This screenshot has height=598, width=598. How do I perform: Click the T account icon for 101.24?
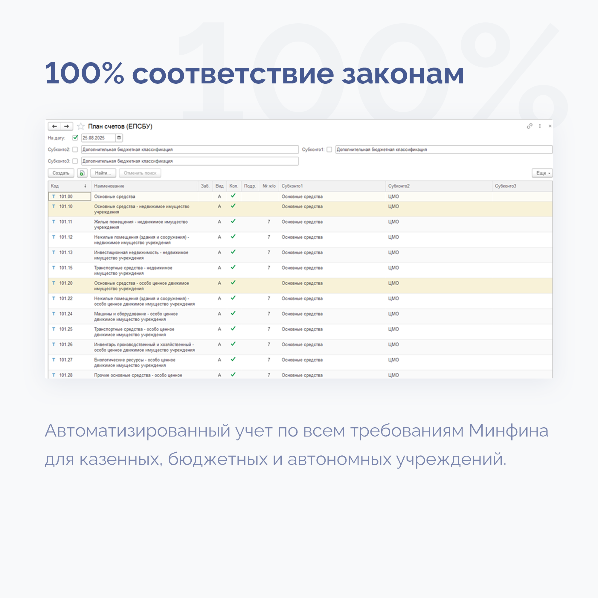[54, 314]
